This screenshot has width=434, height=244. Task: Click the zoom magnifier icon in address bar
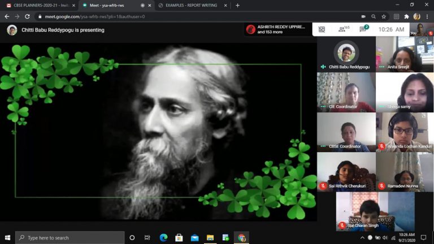pyautogui.click(x=374, y=16)
